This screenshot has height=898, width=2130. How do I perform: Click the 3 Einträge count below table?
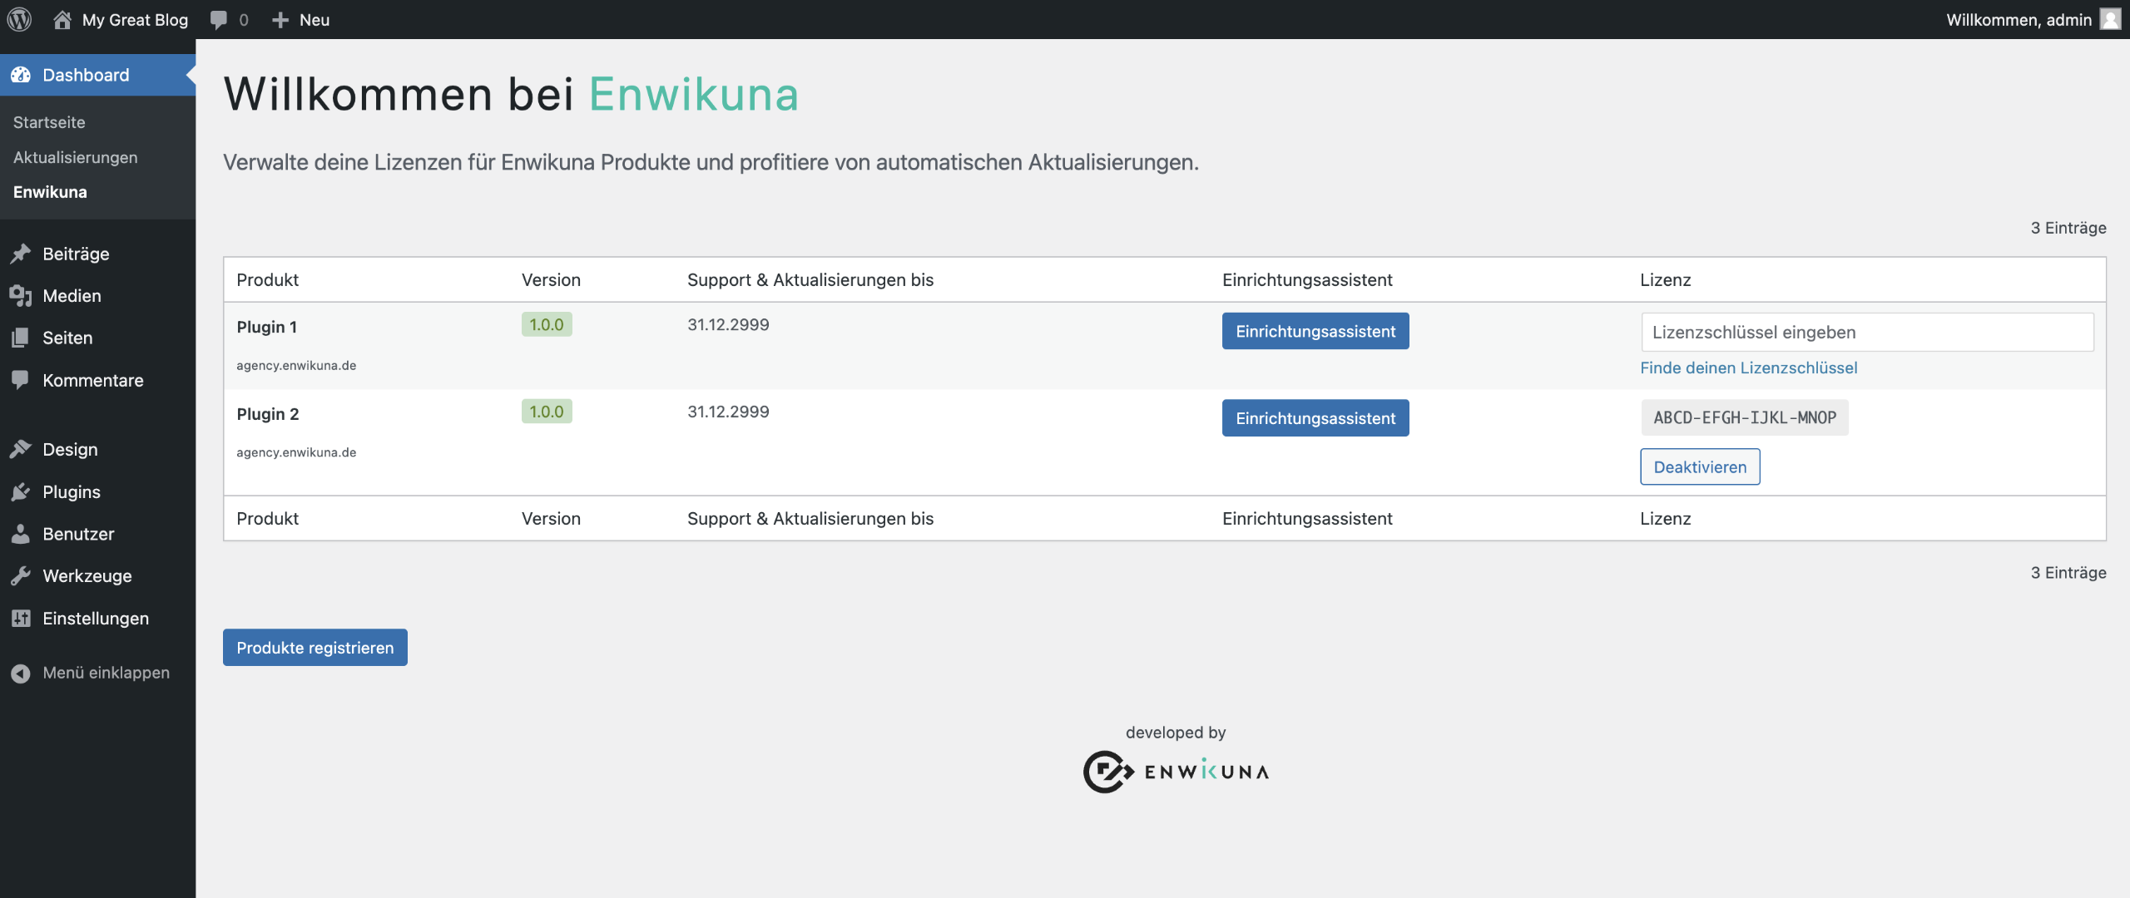[2068, 573]
